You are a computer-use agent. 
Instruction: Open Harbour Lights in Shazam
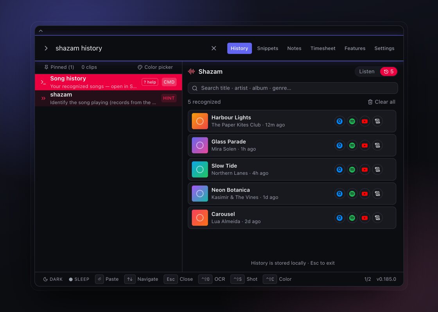339,121
